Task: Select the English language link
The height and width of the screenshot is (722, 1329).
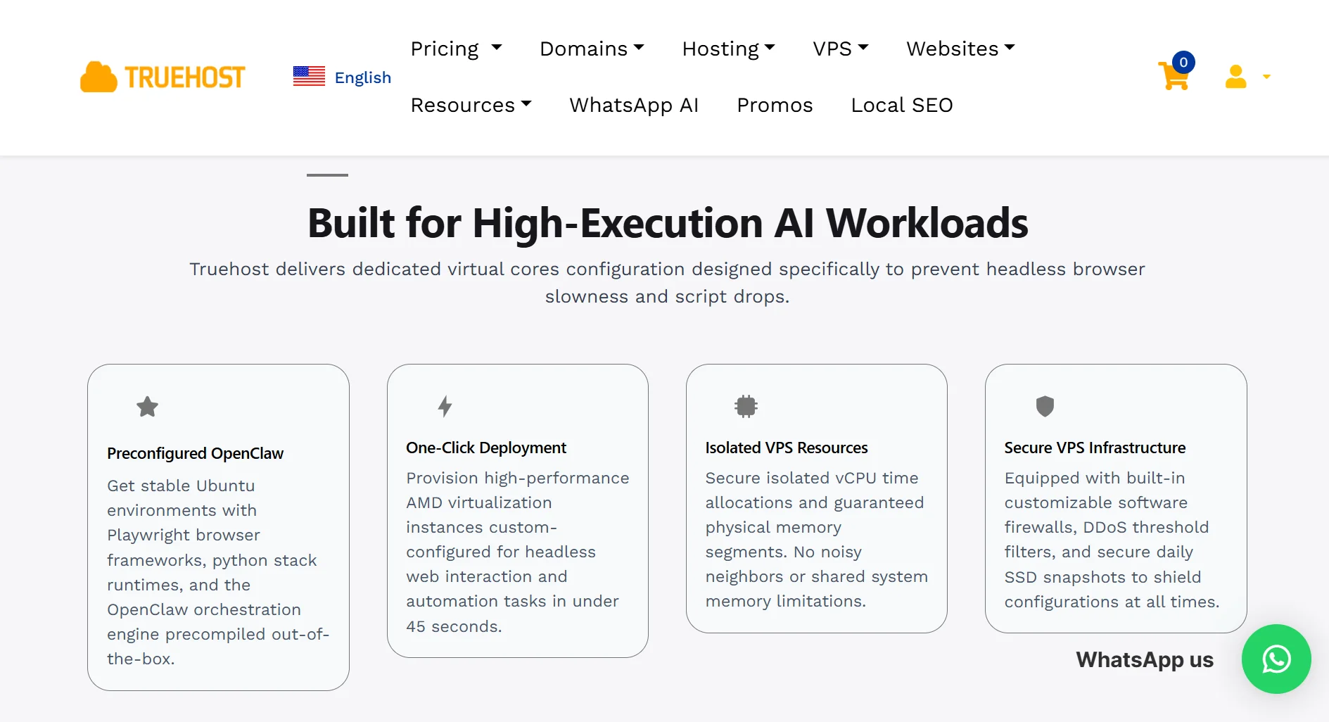Action: (x=362, y=77)
